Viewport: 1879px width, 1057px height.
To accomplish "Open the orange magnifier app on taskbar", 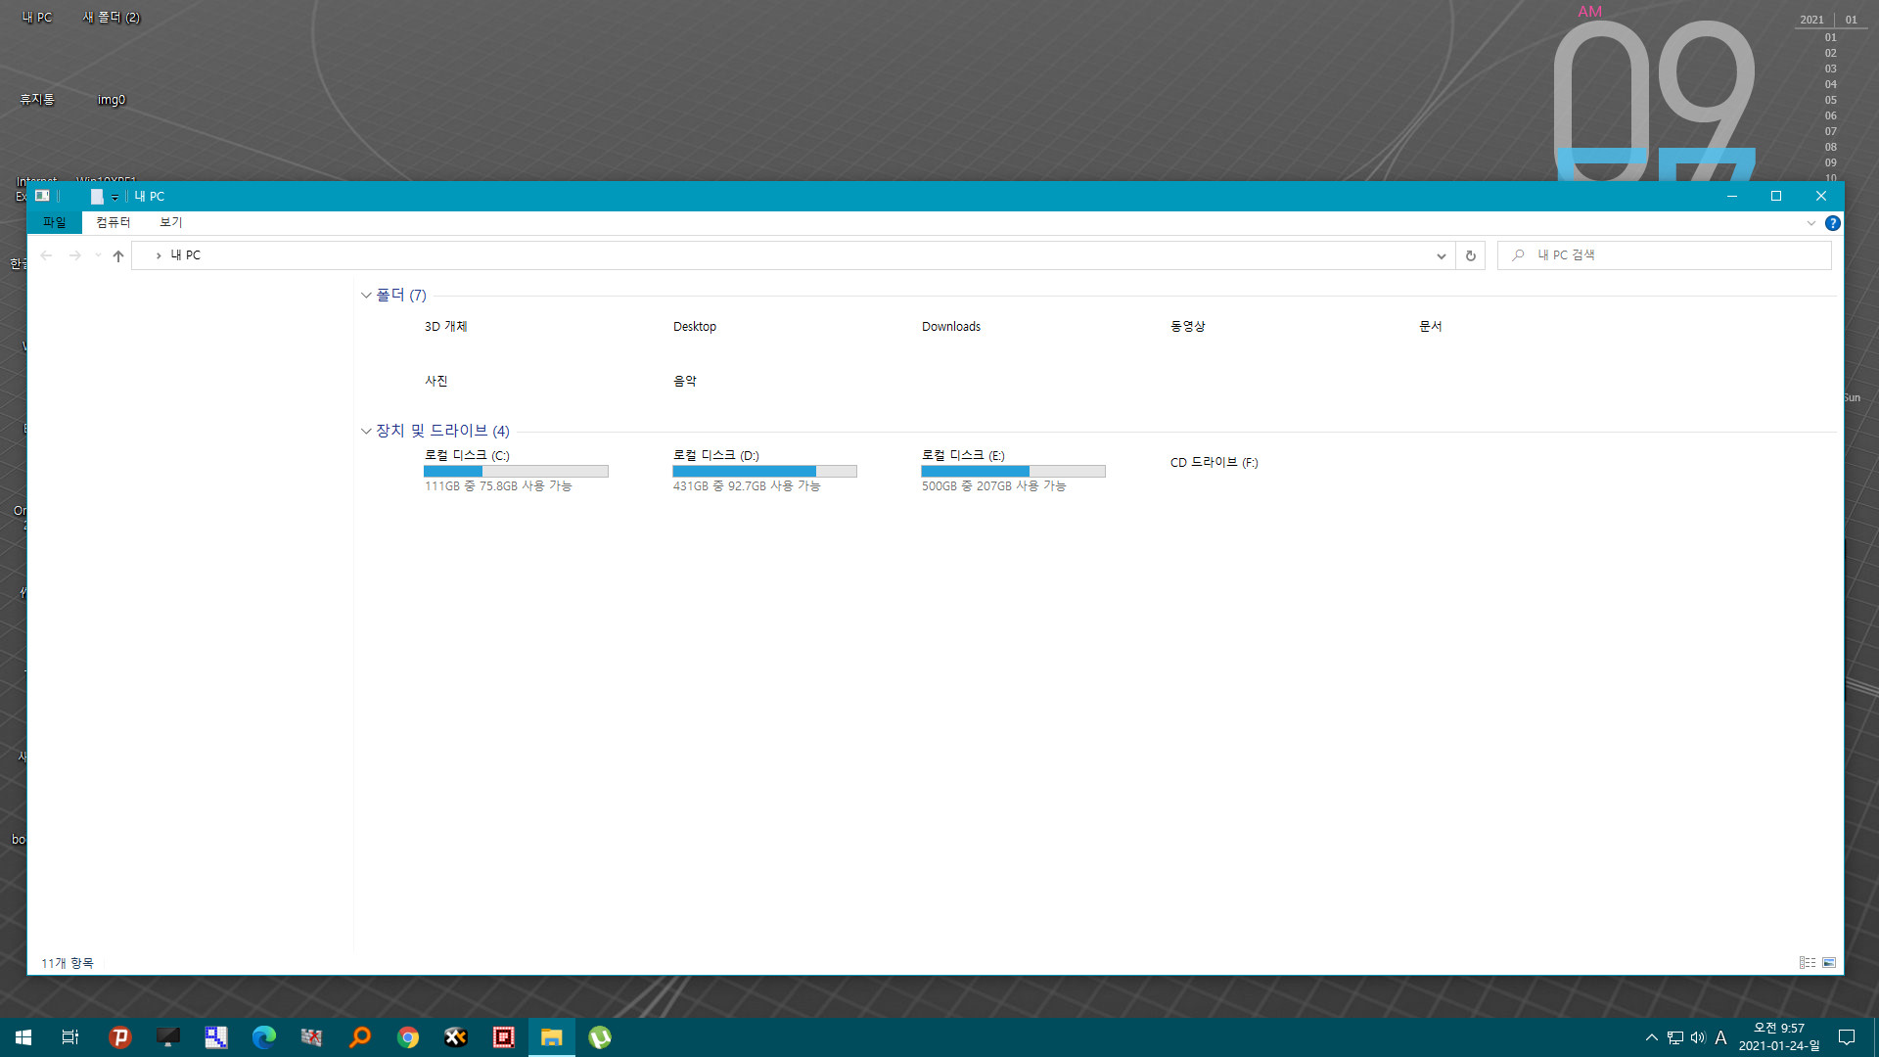I will 359,1037.
